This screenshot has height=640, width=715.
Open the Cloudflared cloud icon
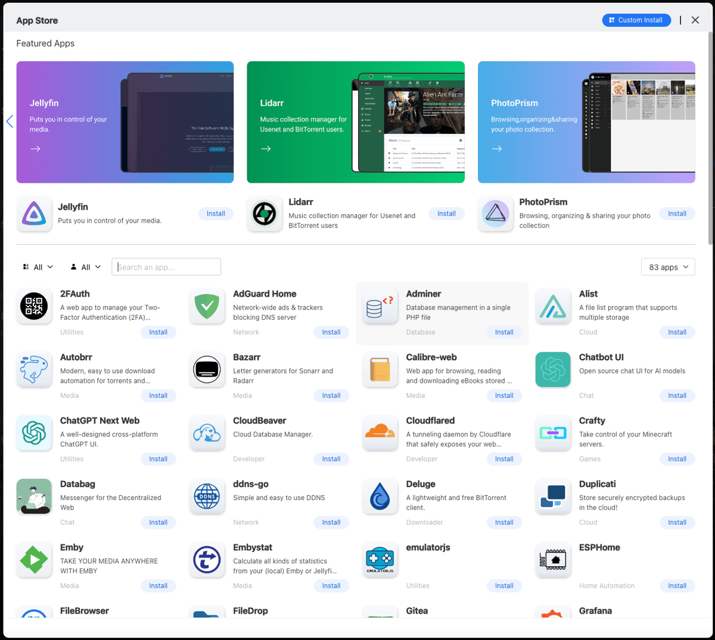tap(380, 433)
